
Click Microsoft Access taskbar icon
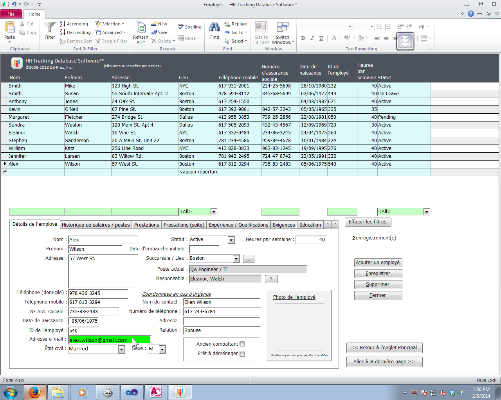pos(156,392)
